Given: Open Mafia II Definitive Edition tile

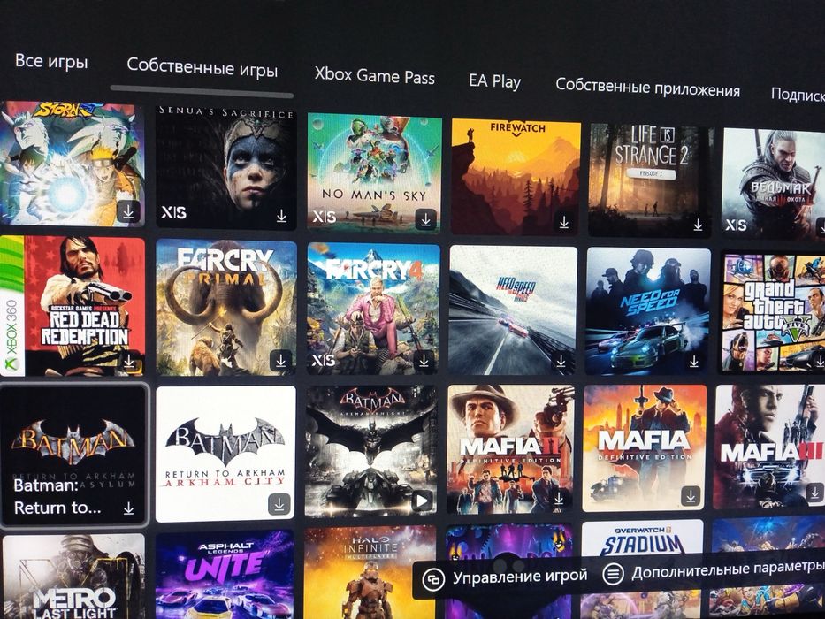Looking at the screenshot, I should [x=511, y=449].
